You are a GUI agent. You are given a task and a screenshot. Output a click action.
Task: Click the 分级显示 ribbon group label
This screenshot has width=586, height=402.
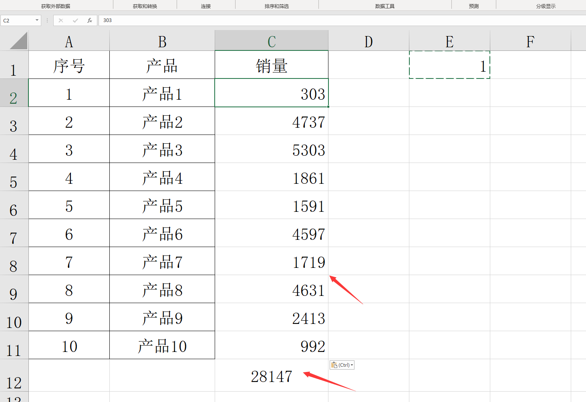pos(546,6)
